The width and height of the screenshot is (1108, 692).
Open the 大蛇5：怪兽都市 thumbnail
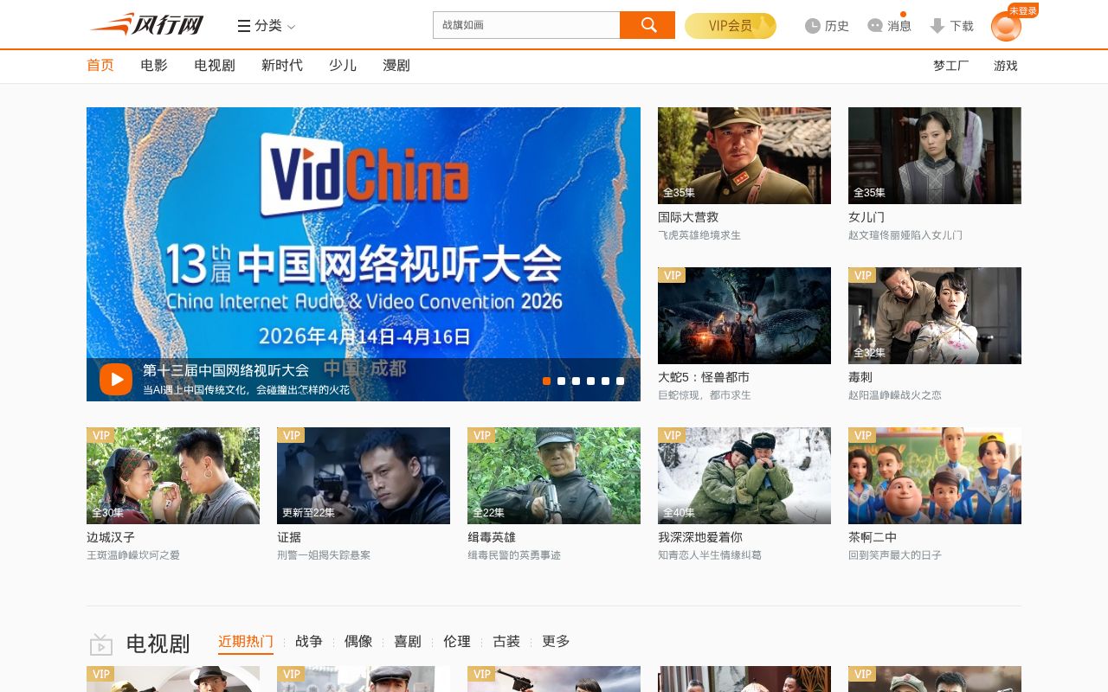[744, 316]
